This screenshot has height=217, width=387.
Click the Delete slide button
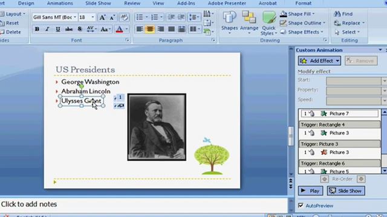(10, 32)
